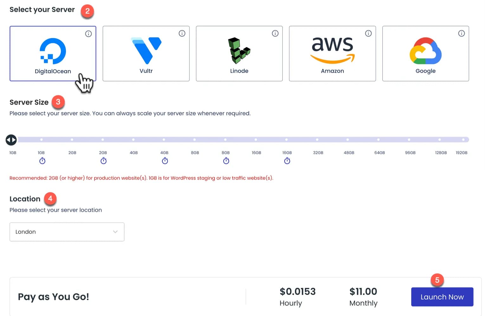Screen dimensions: 485x316
Task: Select the Amazon AWS server option
Action: point(333,54)
